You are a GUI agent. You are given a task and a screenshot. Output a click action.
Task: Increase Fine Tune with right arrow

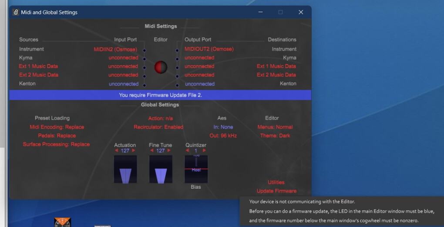[169, 150]
